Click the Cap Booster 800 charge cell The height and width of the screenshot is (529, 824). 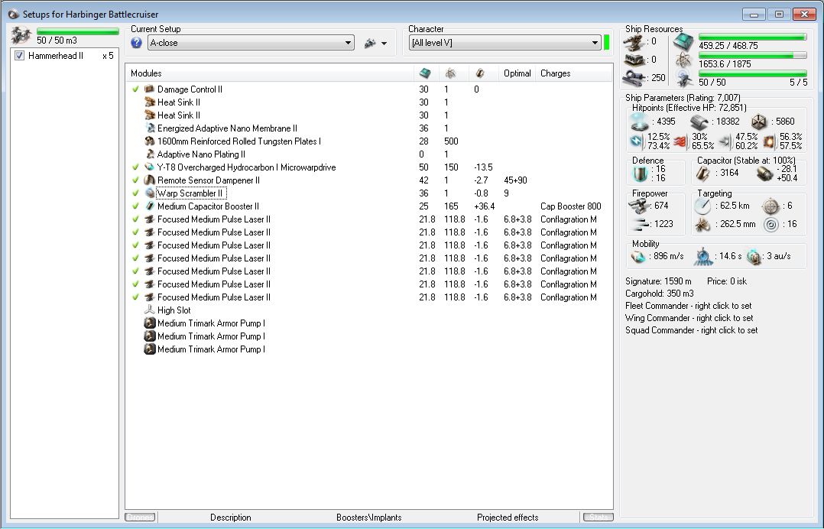point(571,206)
